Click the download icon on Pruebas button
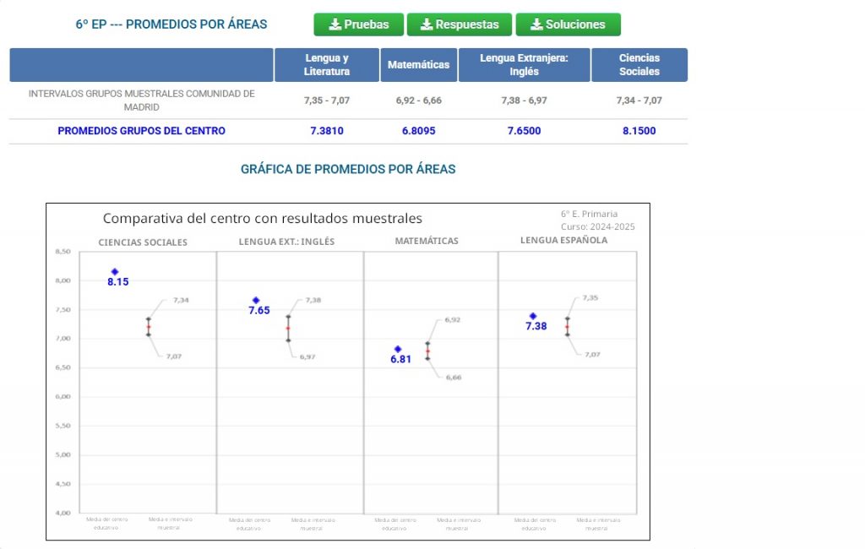 335,24
